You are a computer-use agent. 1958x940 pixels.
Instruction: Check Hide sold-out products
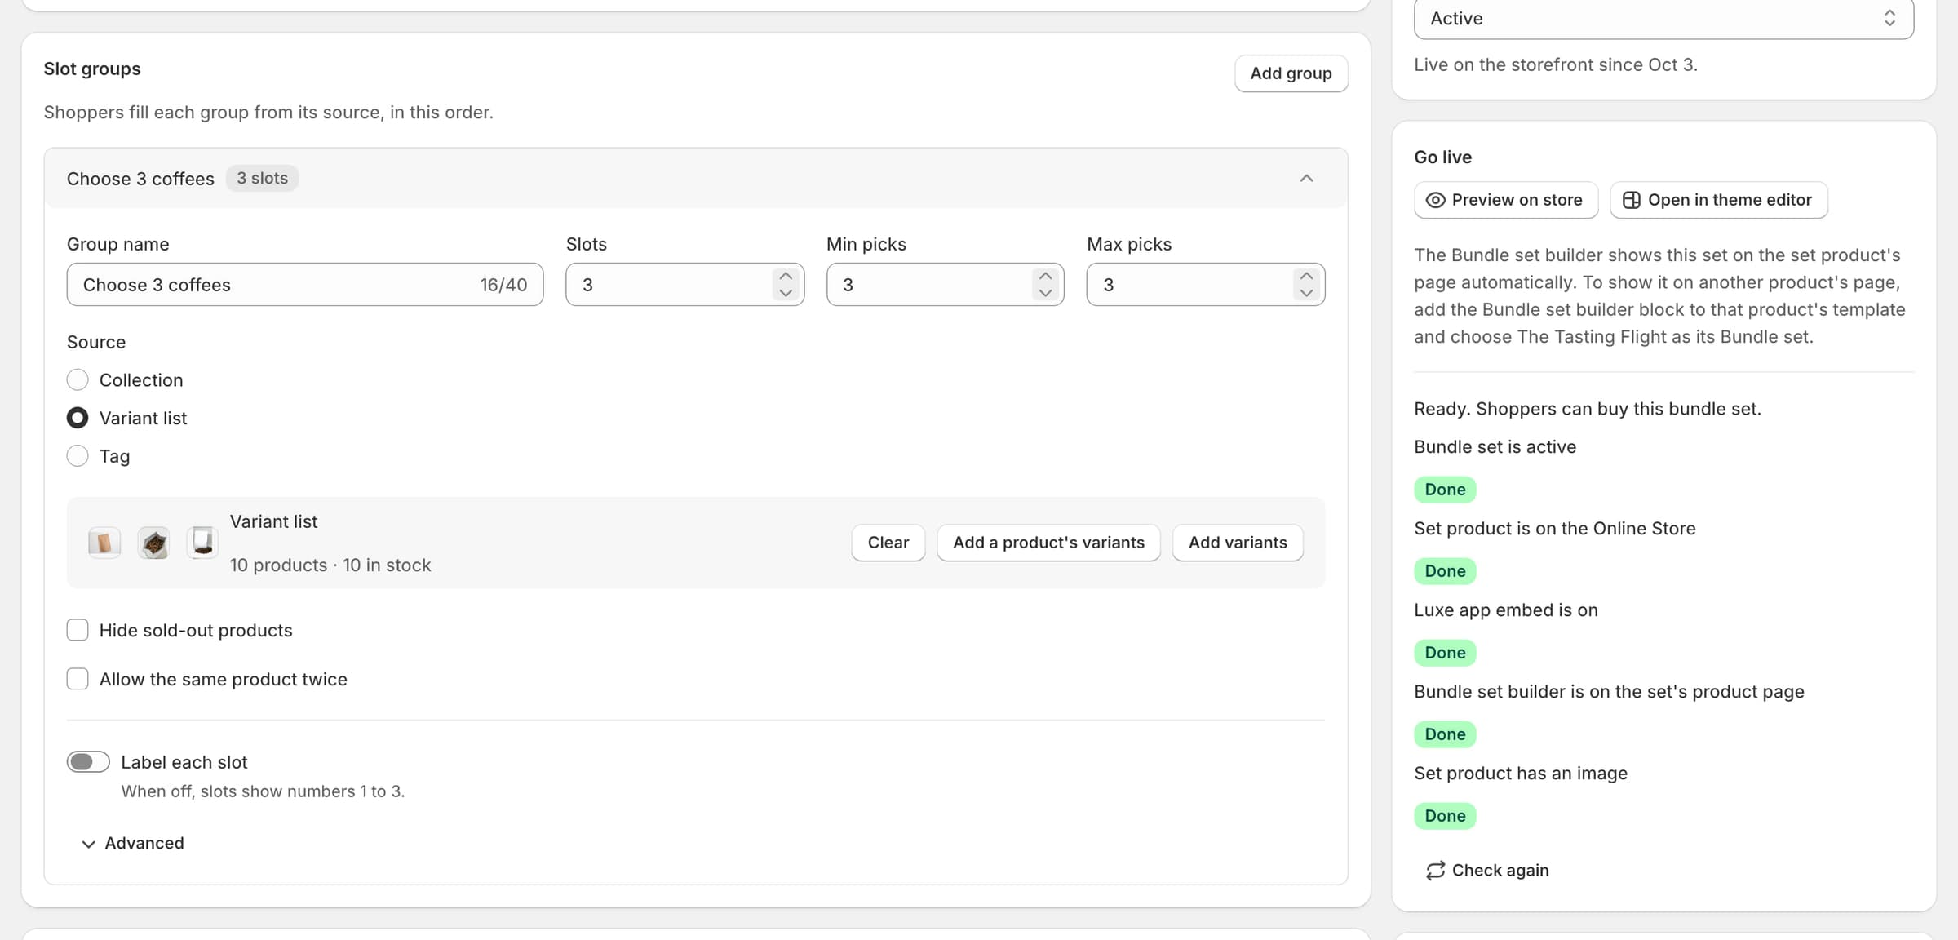point(78,630)
